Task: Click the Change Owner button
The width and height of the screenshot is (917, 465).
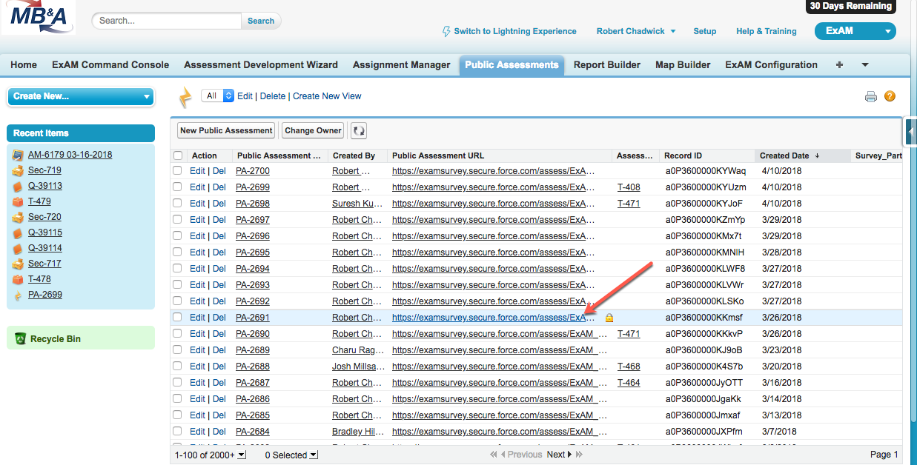Action: click(313, 130)
